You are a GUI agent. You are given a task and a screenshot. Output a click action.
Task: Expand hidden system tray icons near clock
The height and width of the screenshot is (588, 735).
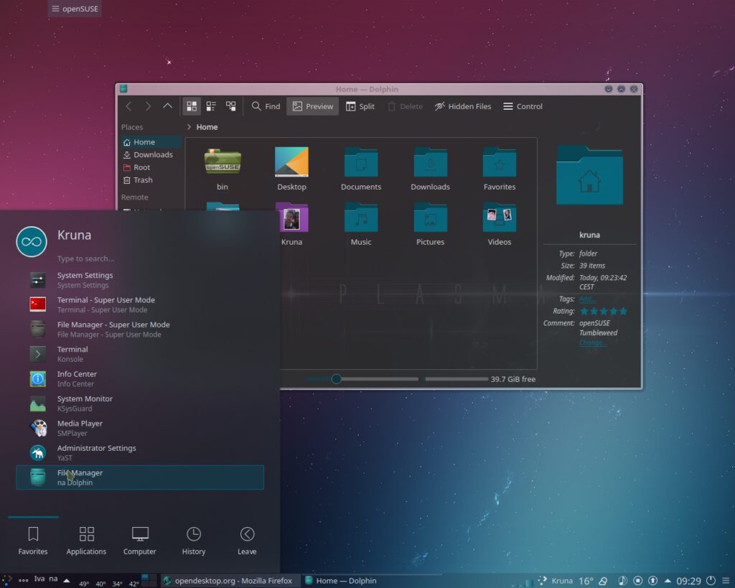click(x=668, y=581)
